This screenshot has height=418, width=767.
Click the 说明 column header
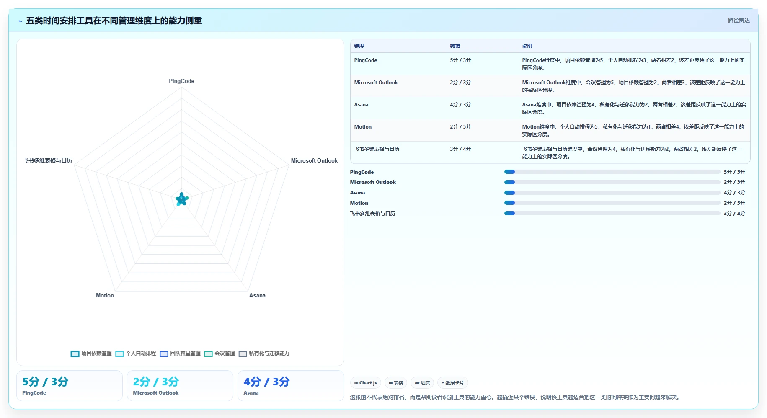click(527, 46)
